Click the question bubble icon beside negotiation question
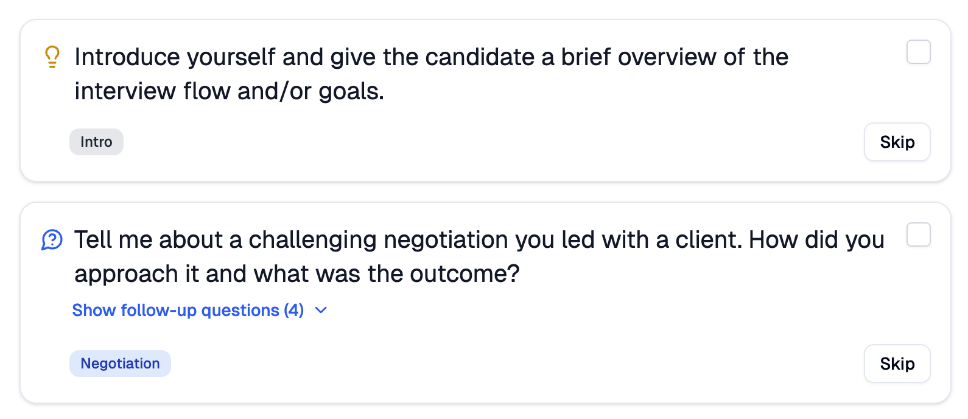 [52, 239]
